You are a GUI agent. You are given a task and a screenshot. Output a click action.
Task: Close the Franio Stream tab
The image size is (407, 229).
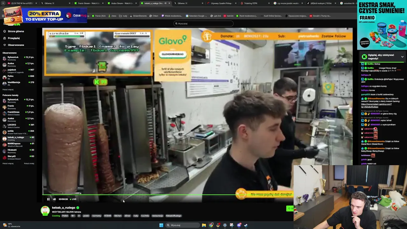(x=102, y=3)
